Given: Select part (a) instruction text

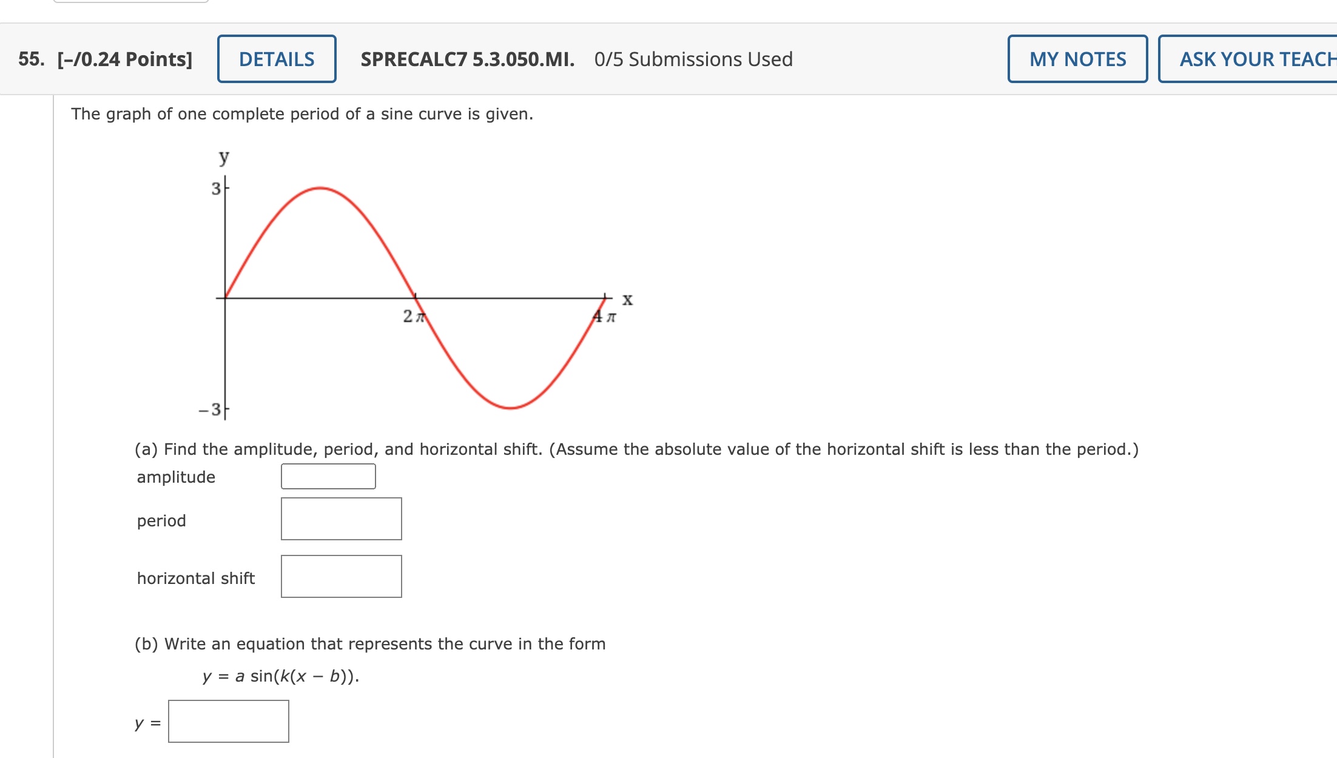Looking at the screenshot, I should click(636, 449).
